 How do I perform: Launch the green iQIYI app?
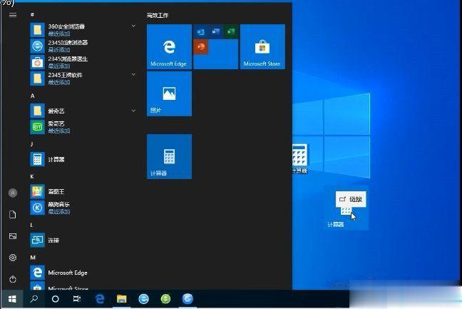coord(83,127)
